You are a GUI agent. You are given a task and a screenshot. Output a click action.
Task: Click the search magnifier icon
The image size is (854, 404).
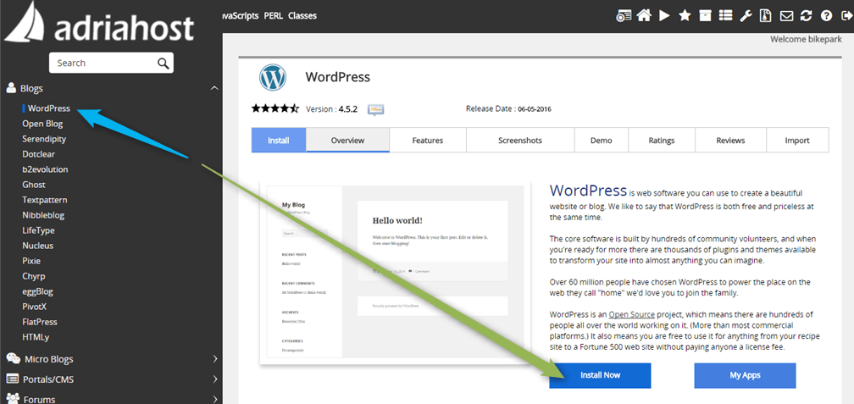click(163, 64)
